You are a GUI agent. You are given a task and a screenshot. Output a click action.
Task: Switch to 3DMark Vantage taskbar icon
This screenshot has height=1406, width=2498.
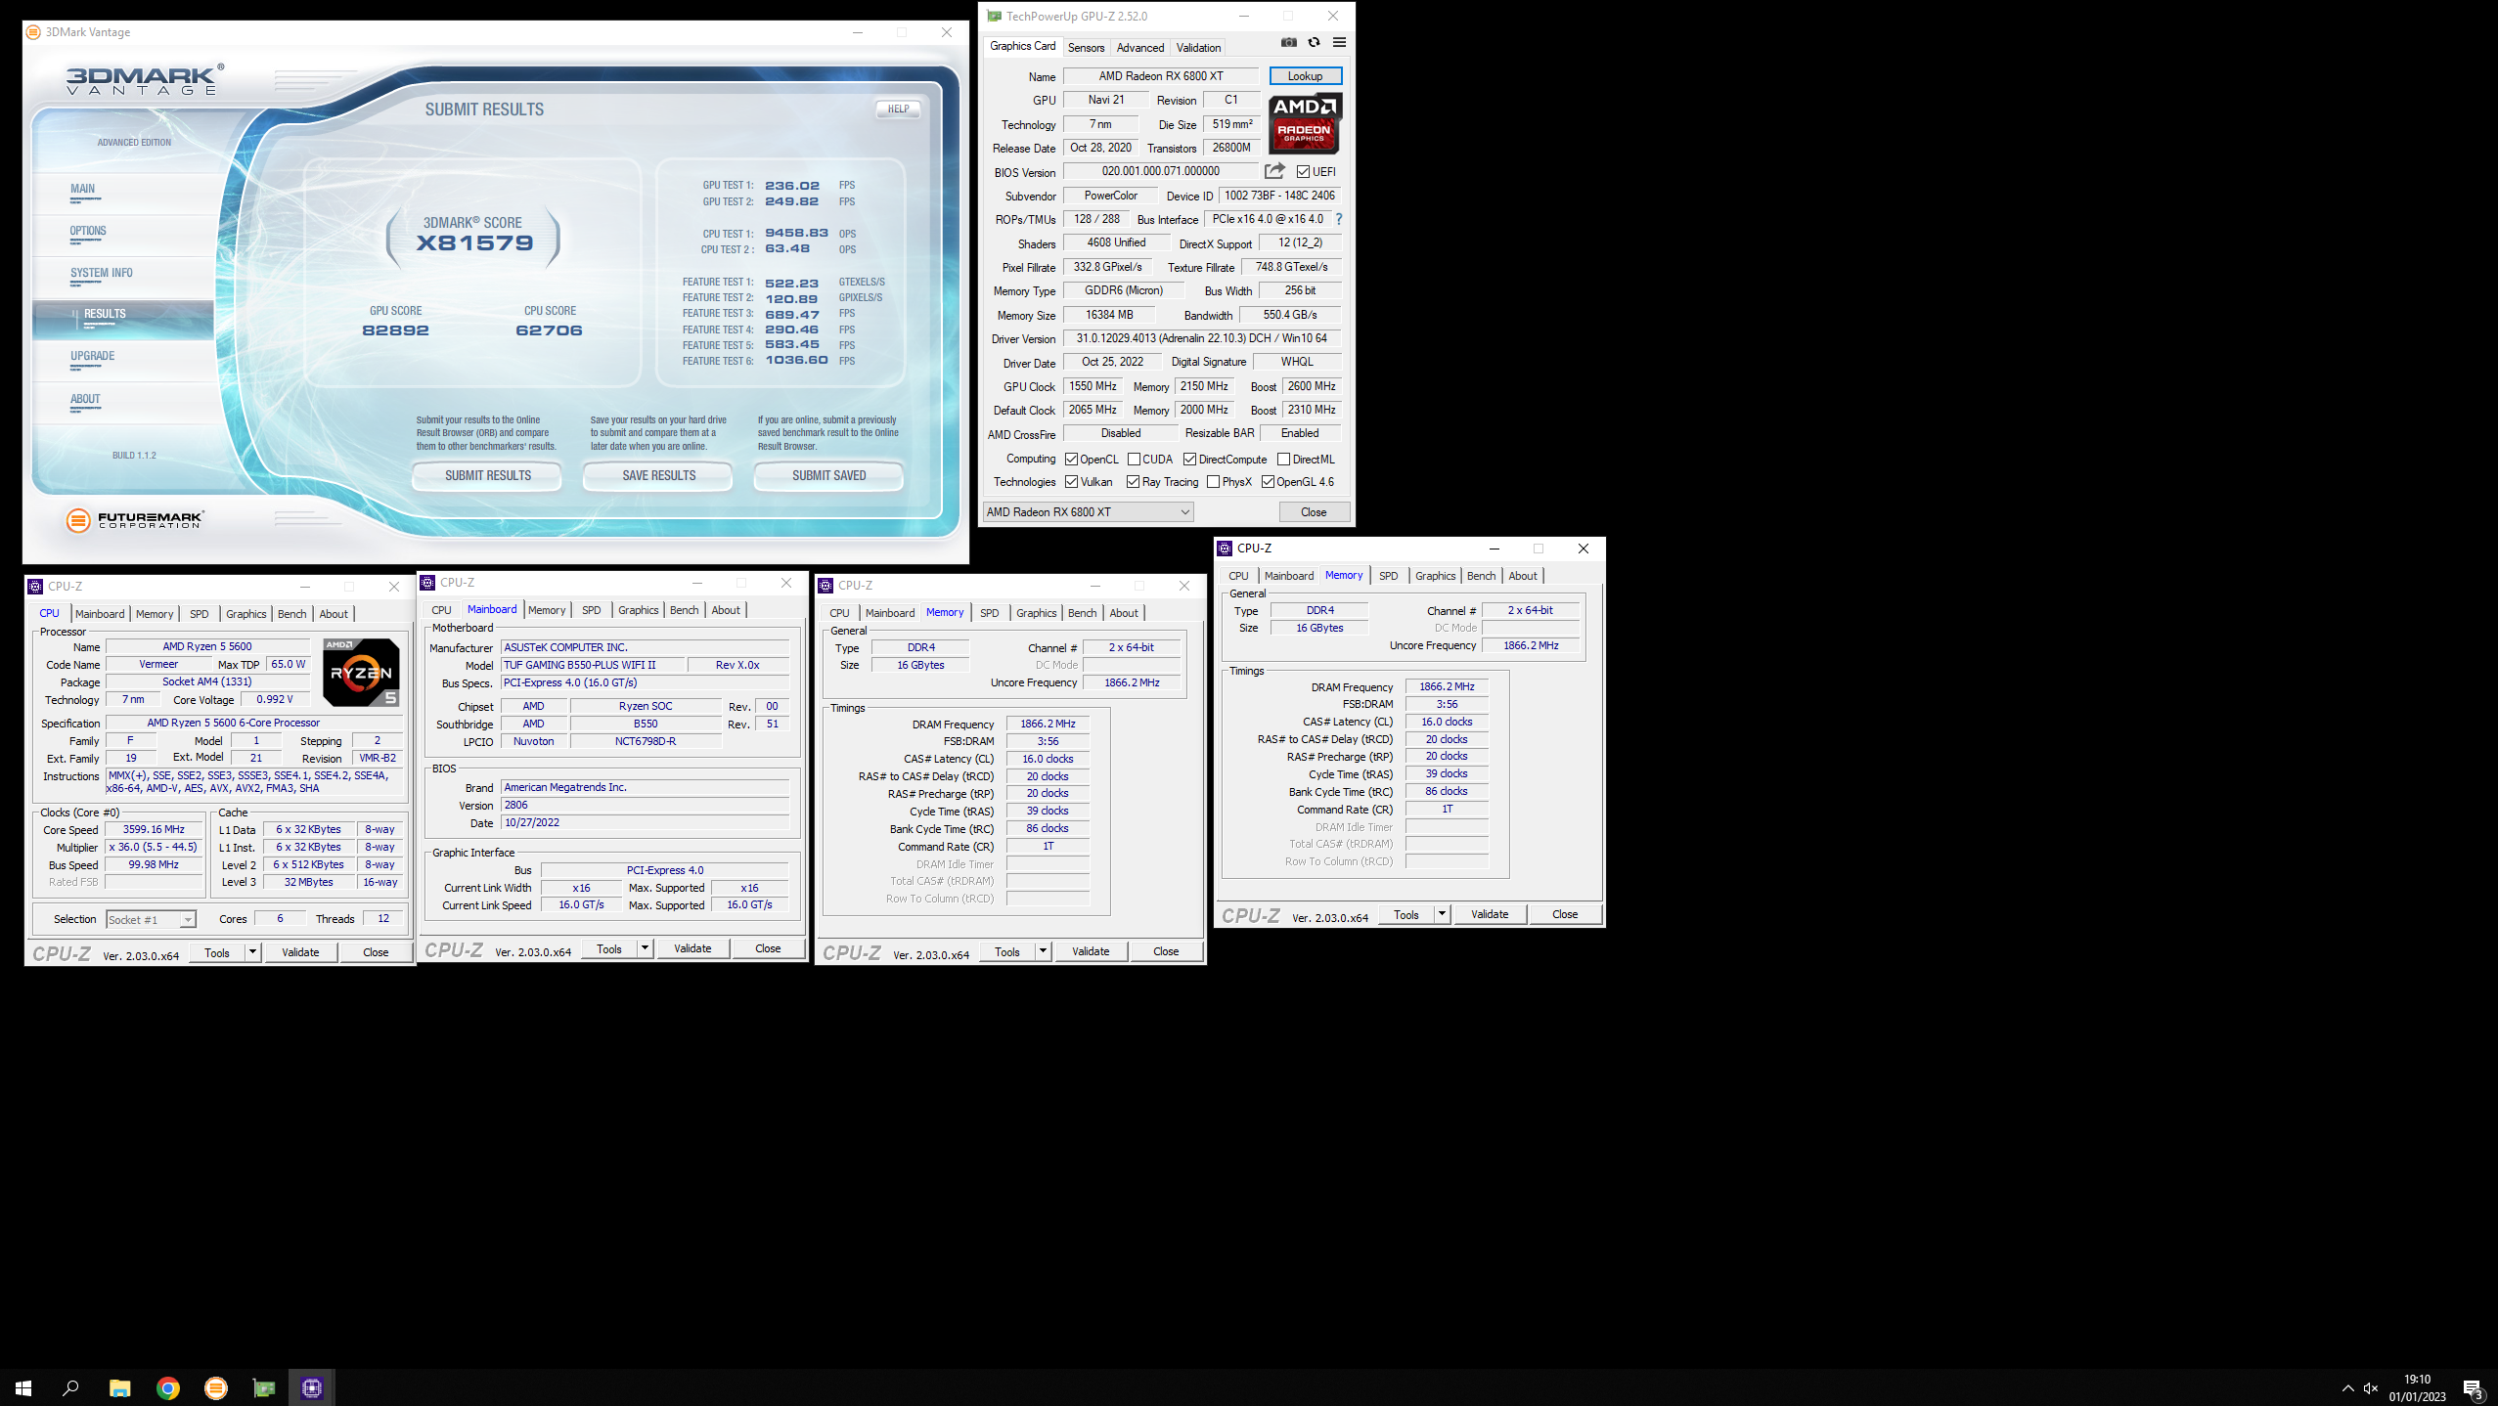216,1387
